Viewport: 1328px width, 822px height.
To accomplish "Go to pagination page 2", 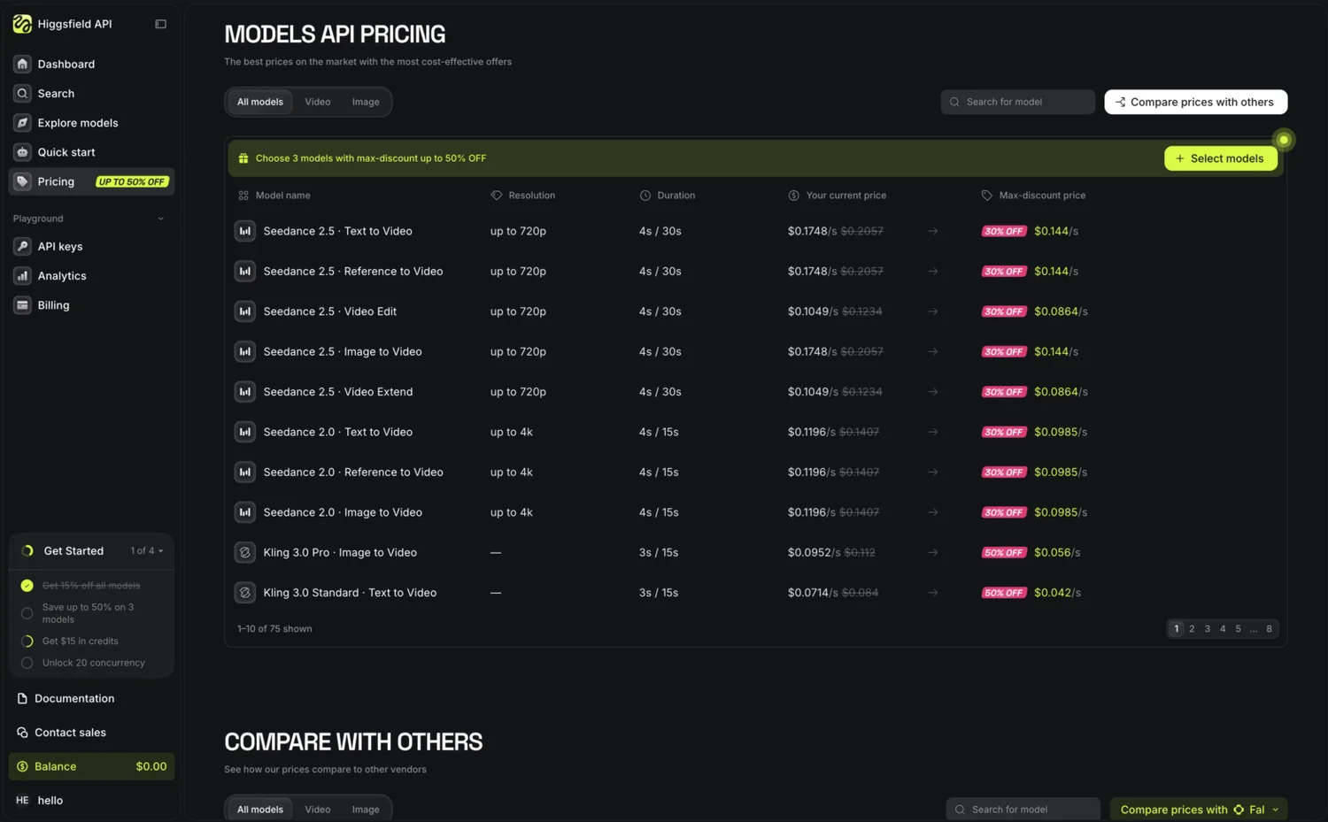I will [x=1192, y=629].
